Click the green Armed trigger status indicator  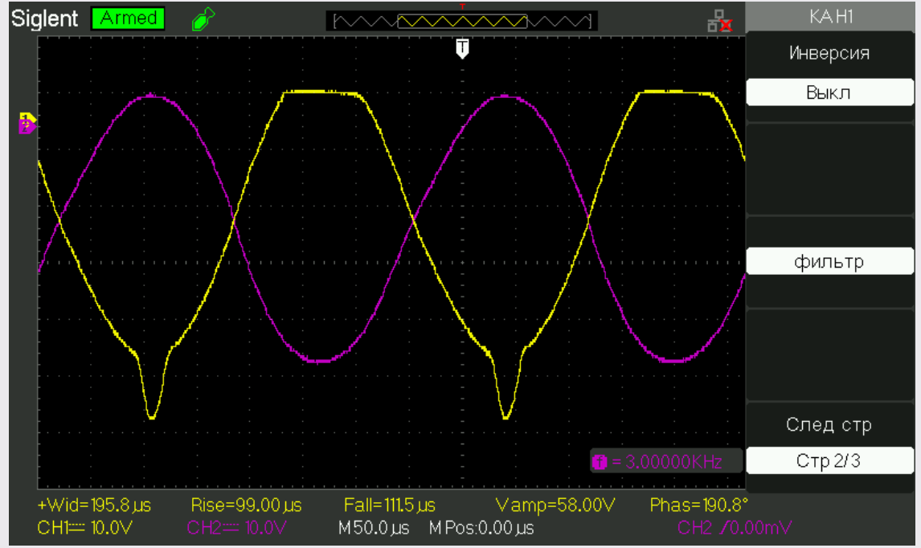point(129,19)
